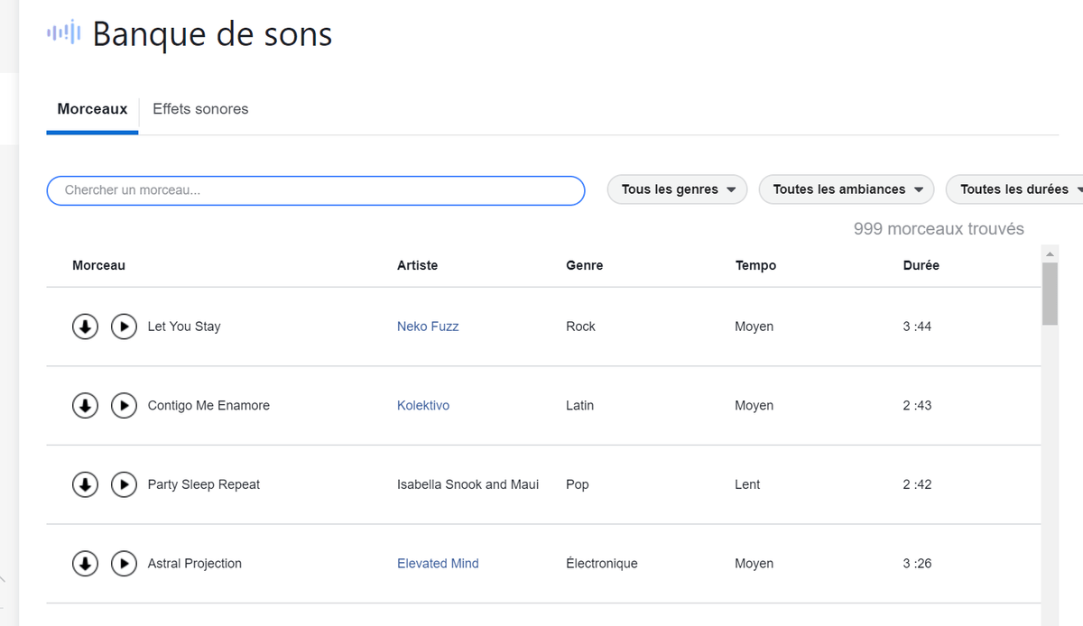The width and height of the screenshot is (1083, 626).
Task: Click the 3 :44 duration value
Action: click(x=917, y=327)
